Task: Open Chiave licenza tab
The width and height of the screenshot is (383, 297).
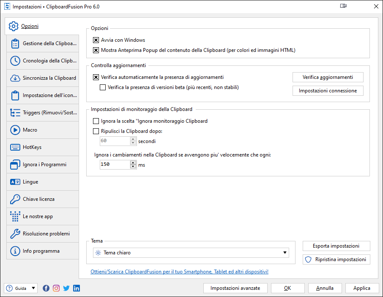Action: pyautogui.click(x=43, y=199)
